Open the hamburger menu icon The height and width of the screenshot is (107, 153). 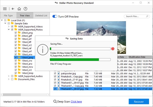coord(5,9)
